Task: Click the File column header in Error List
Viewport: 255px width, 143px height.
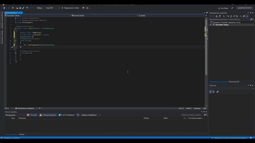Action: [166, 118]
